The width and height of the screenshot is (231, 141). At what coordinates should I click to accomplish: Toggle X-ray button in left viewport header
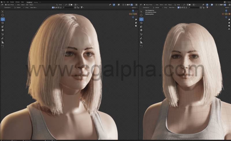click(123, 5)
